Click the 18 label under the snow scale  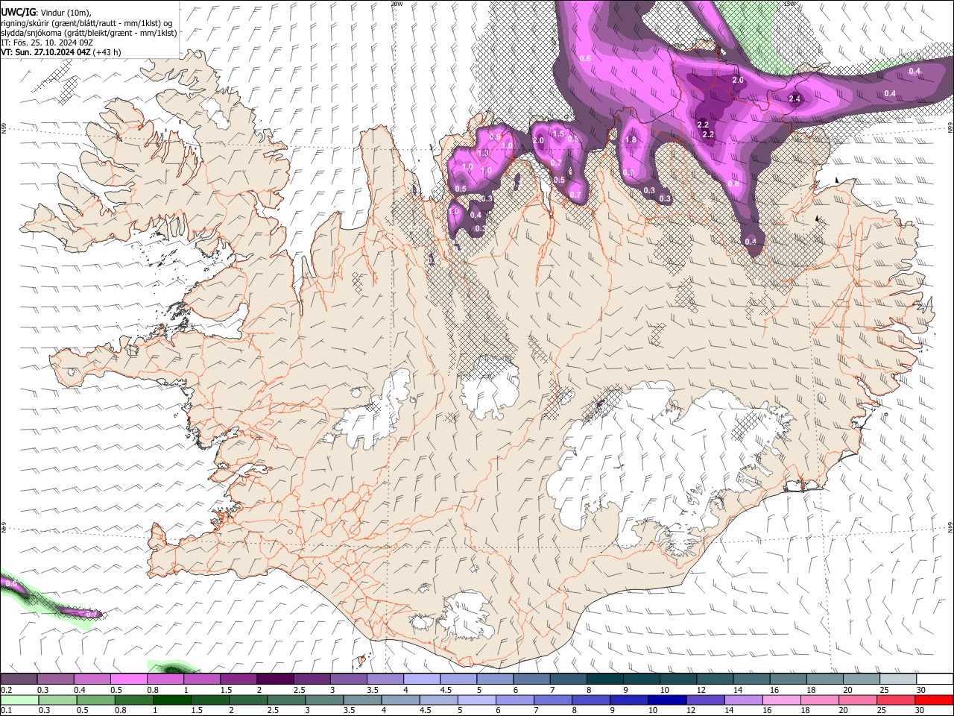coord(810,690)
